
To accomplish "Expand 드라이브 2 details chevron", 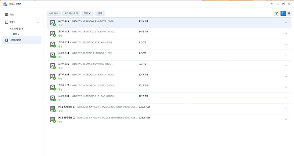I will pyautogui.click(x=286, y=33).
